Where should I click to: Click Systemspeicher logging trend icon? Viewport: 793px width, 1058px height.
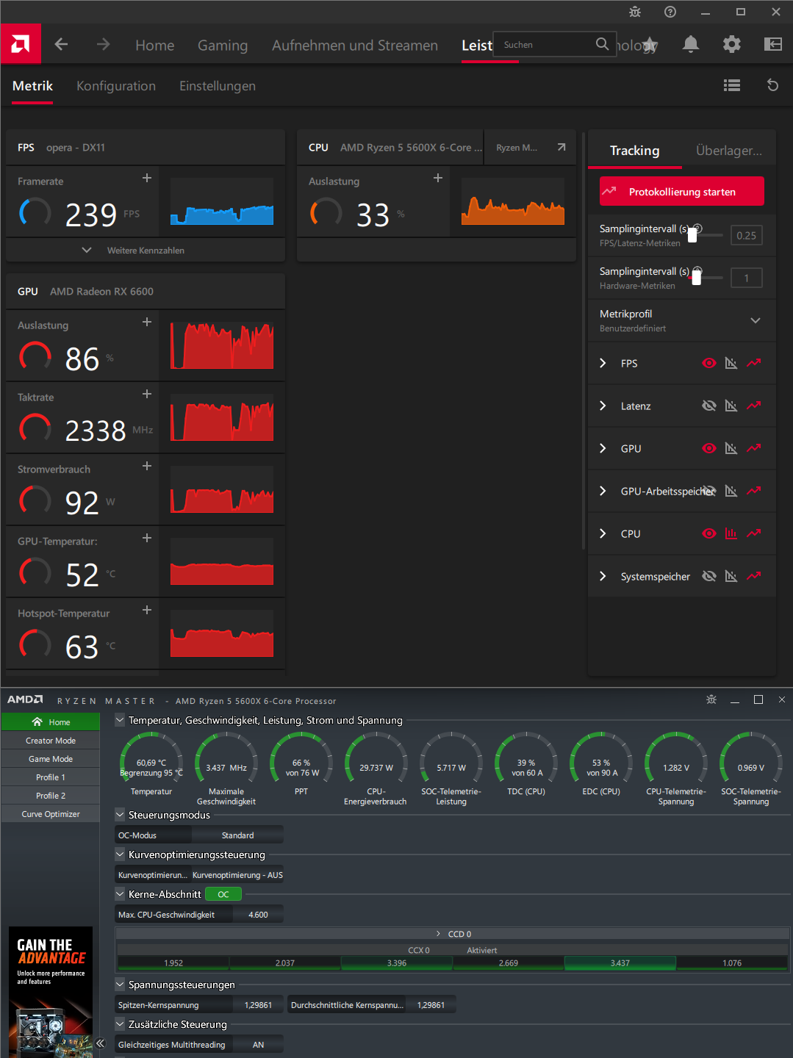(754, 576)
